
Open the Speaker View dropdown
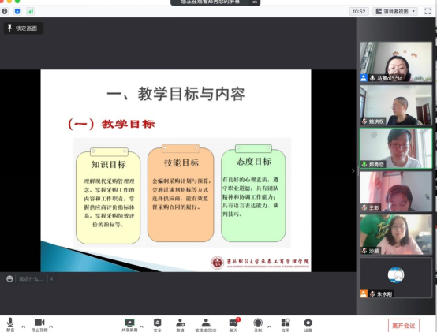pos(395,11)
